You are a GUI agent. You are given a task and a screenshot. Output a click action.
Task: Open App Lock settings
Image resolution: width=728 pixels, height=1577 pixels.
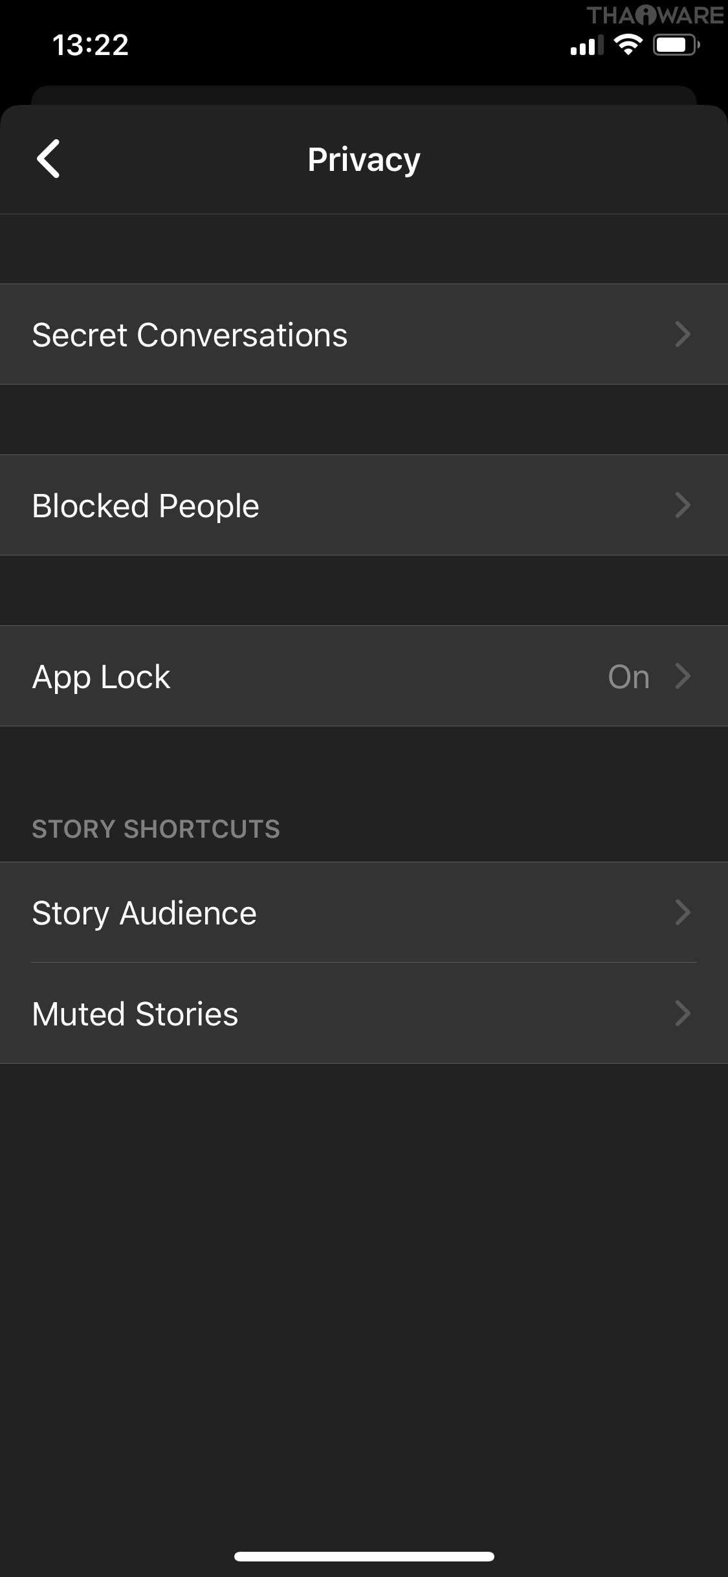pyautogui.click(x=102, y=677)
